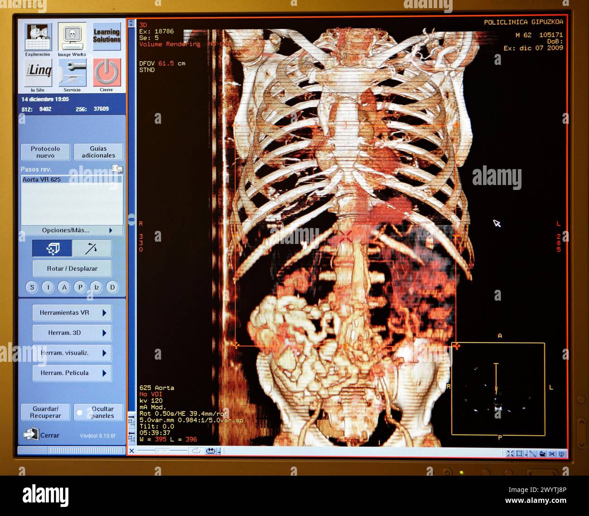Click the camera snapshot icon in the bottom-right toolbar
589x516 pixels.
coord(542,453)
